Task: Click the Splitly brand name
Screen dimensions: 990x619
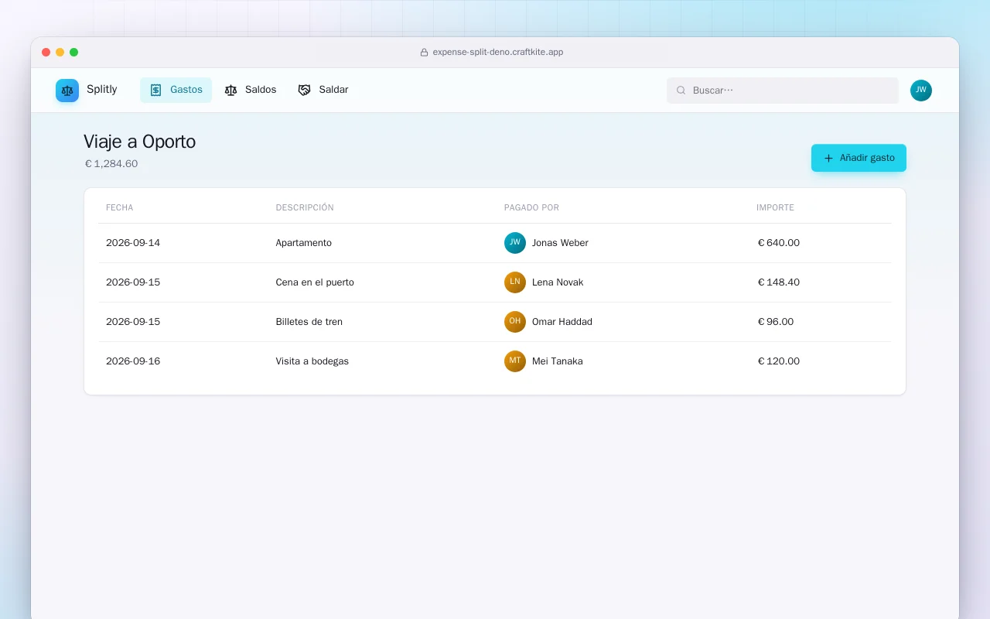Action: click(x=102, y=90)
